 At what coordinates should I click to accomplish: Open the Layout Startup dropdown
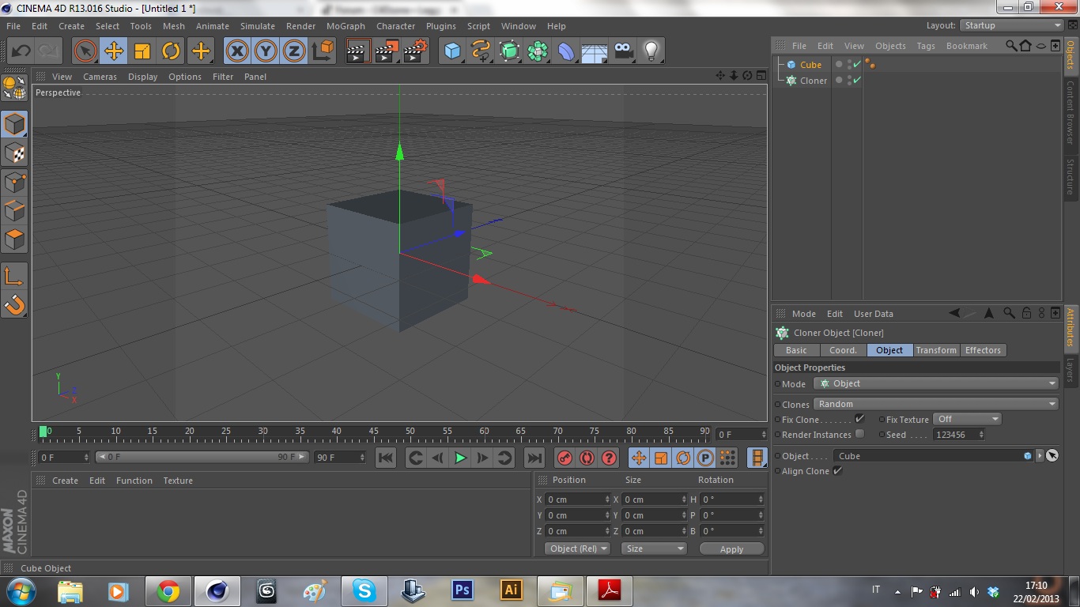pos(1012,25)
